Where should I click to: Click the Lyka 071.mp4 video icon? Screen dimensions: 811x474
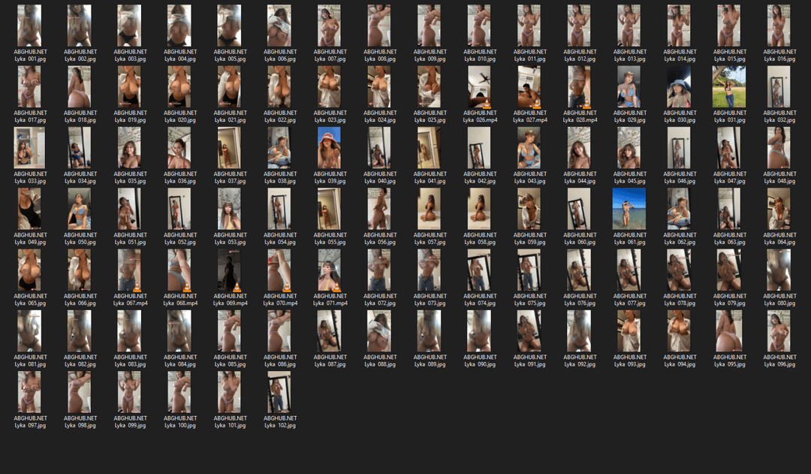point(329,270)
